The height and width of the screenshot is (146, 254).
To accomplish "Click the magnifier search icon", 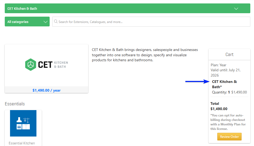I will (56, 22).
